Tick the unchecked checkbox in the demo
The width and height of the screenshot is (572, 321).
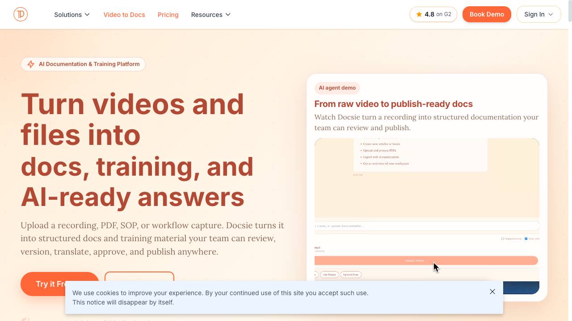pos(503,239)
